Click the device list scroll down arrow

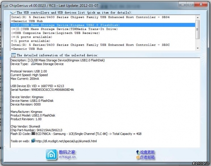click(x=197, y=48)
